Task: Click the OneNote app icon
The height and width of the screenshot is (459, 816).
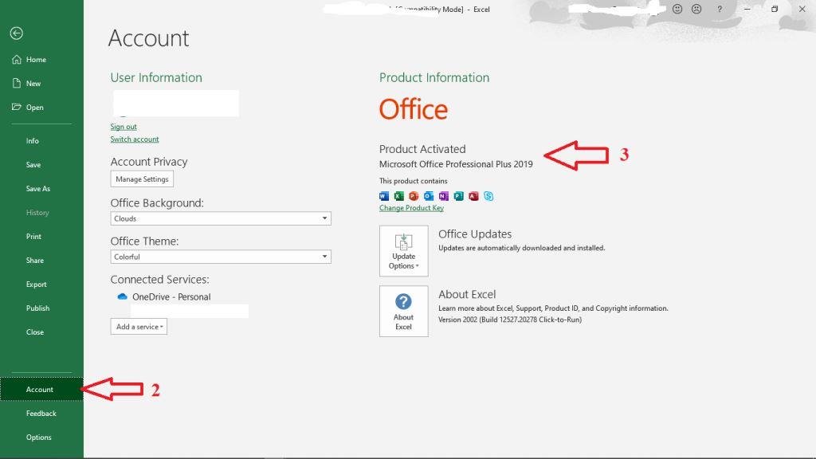Action: tap(443, 196)
